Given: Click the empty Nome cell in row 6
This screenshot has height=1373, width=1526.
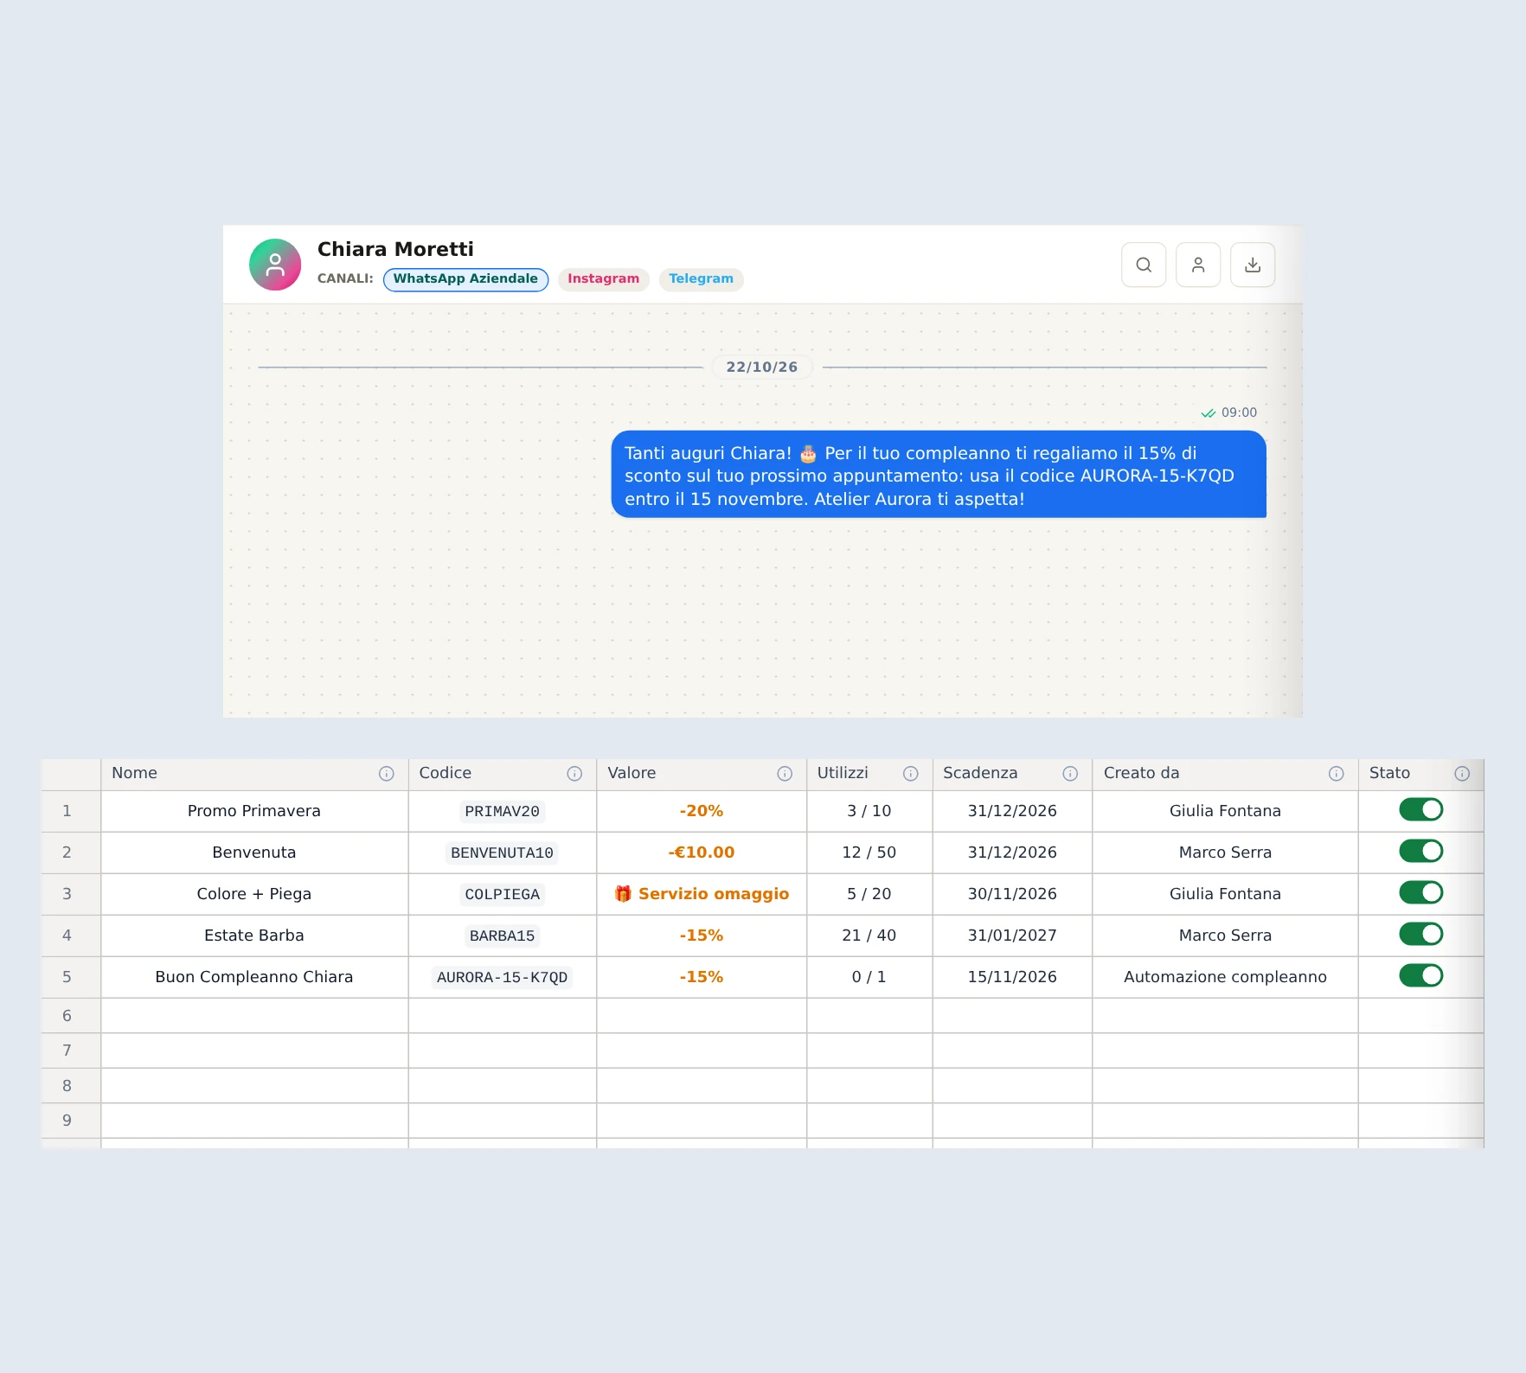Looking at the screenshot, I should [x=254, y=1015].
